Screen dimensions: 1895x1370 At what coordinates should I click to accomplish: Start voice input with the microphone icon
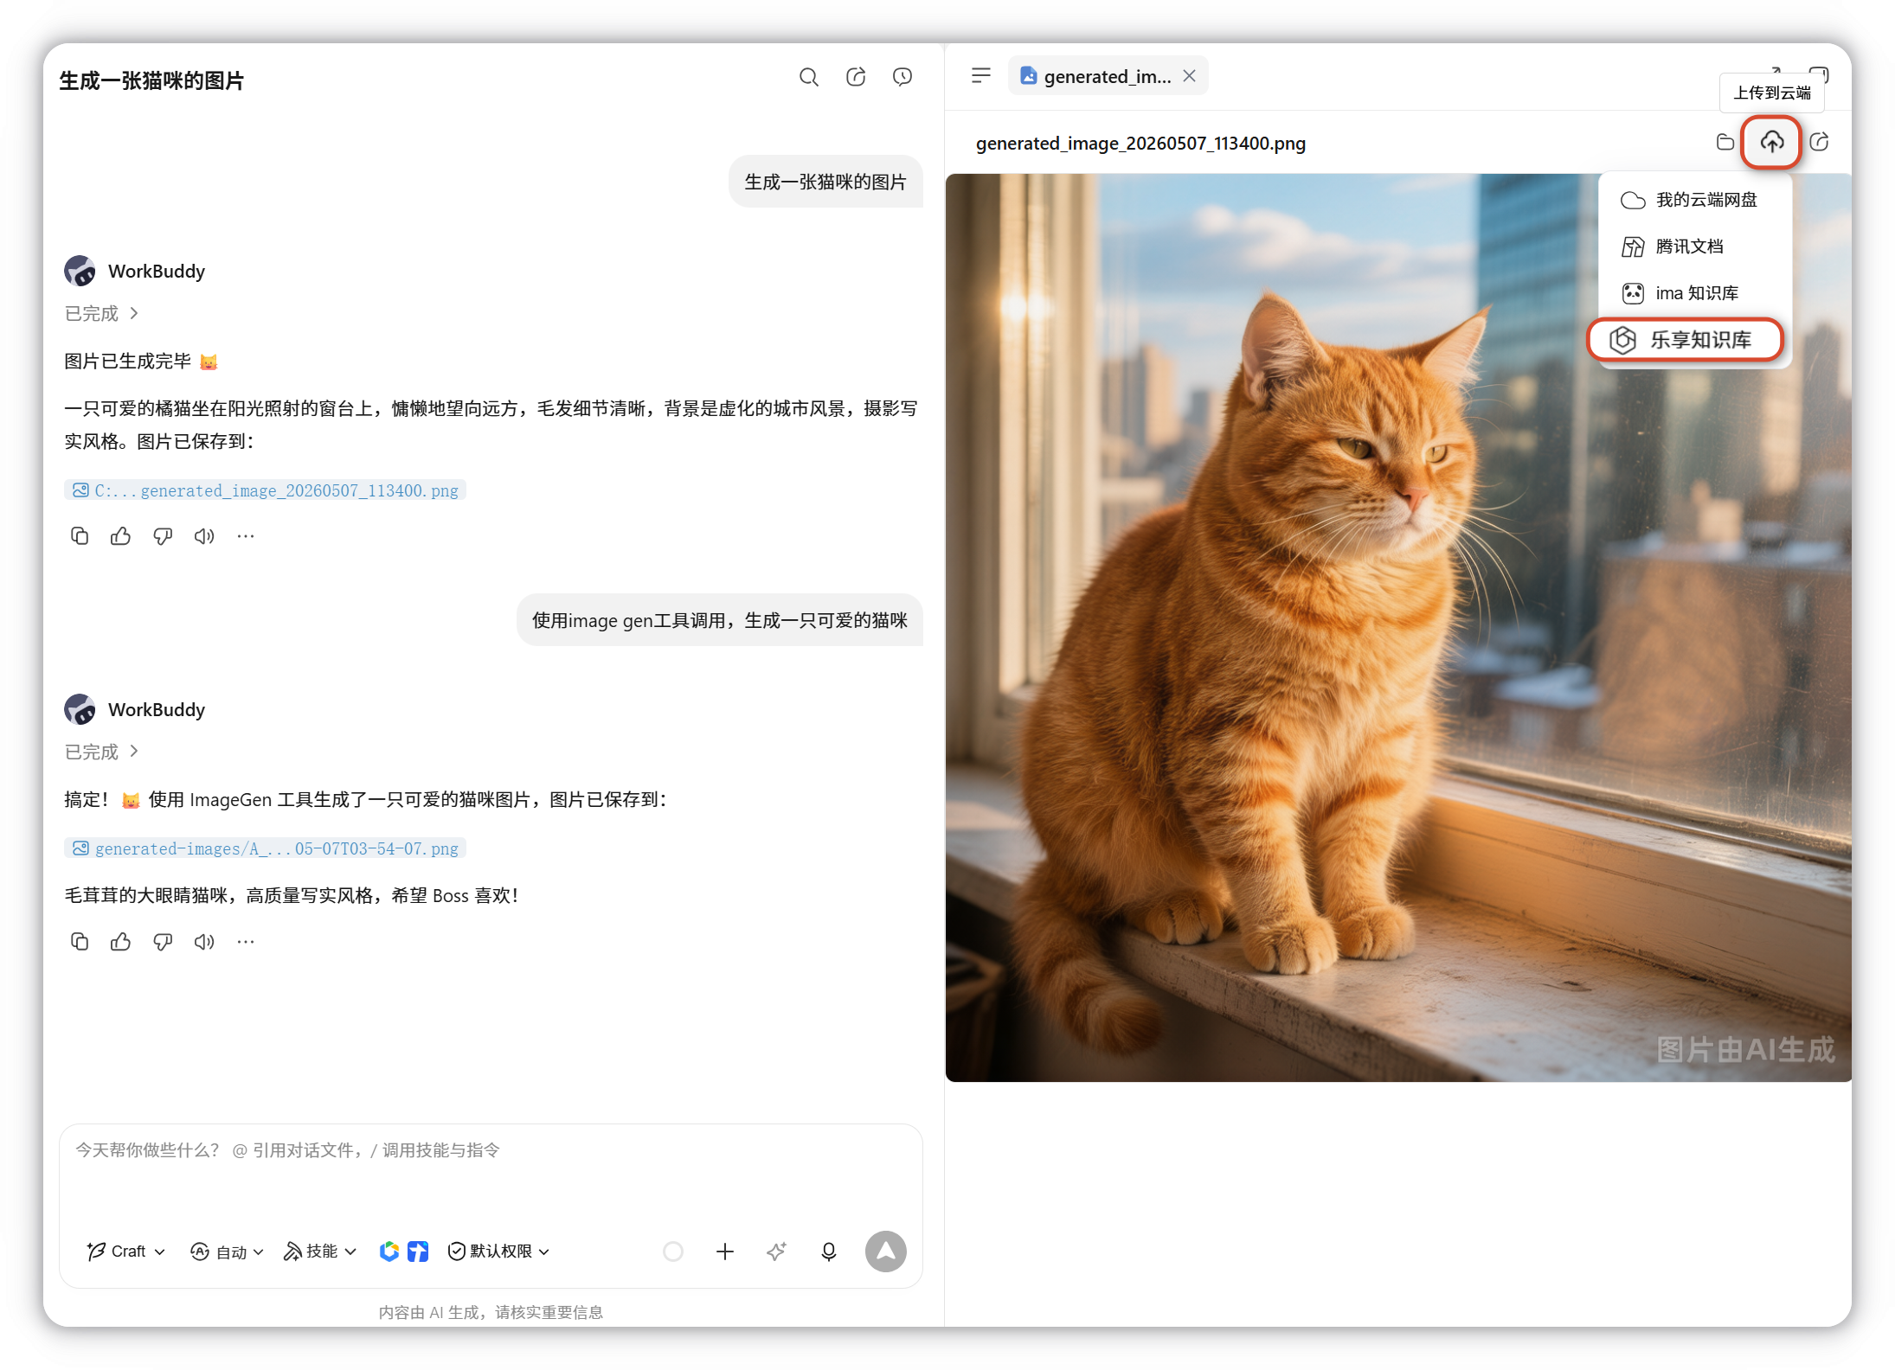pyautogui.click(x=829, y=1252)
